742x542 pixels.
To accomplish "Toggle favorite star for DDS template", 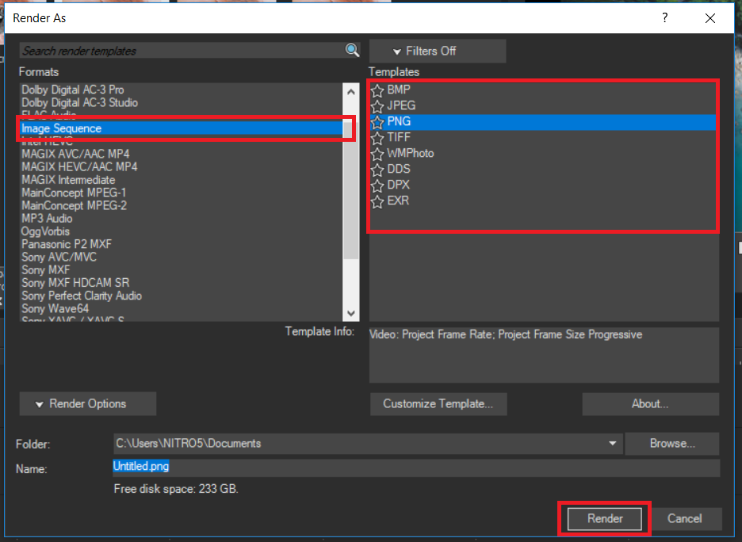I will tap(377, 170).
